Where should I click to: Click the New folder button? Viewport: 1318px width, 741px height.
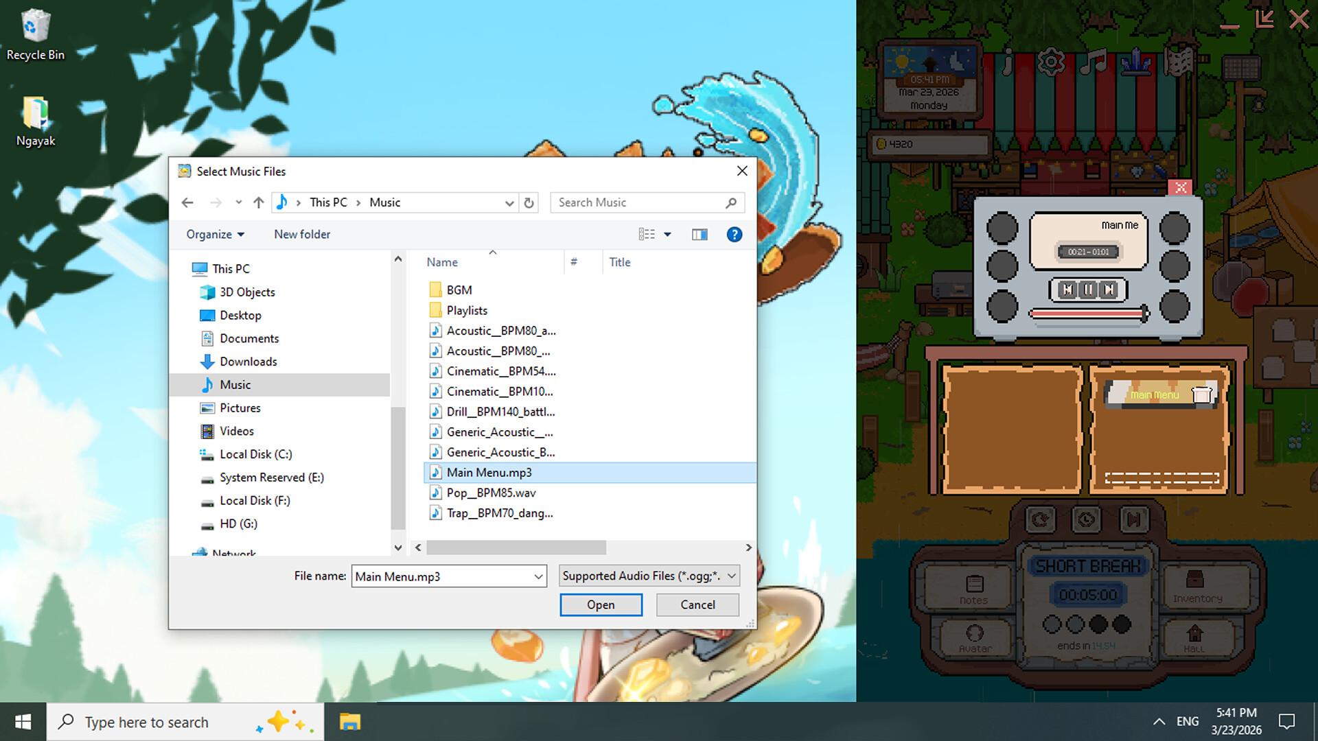tap(302, 235)
